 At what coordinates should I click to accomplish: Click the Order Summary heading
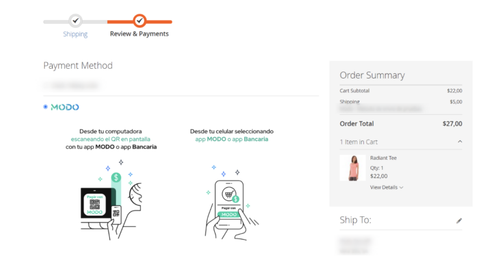[372, 75]
